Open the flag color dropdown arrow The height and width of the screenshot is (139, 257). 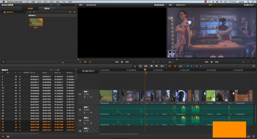(191, 66)
